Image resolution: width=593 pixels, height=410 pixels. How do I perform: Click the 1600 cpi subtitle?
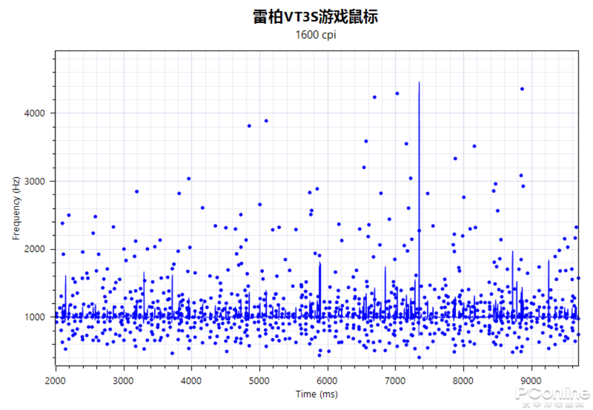[316, 35]
